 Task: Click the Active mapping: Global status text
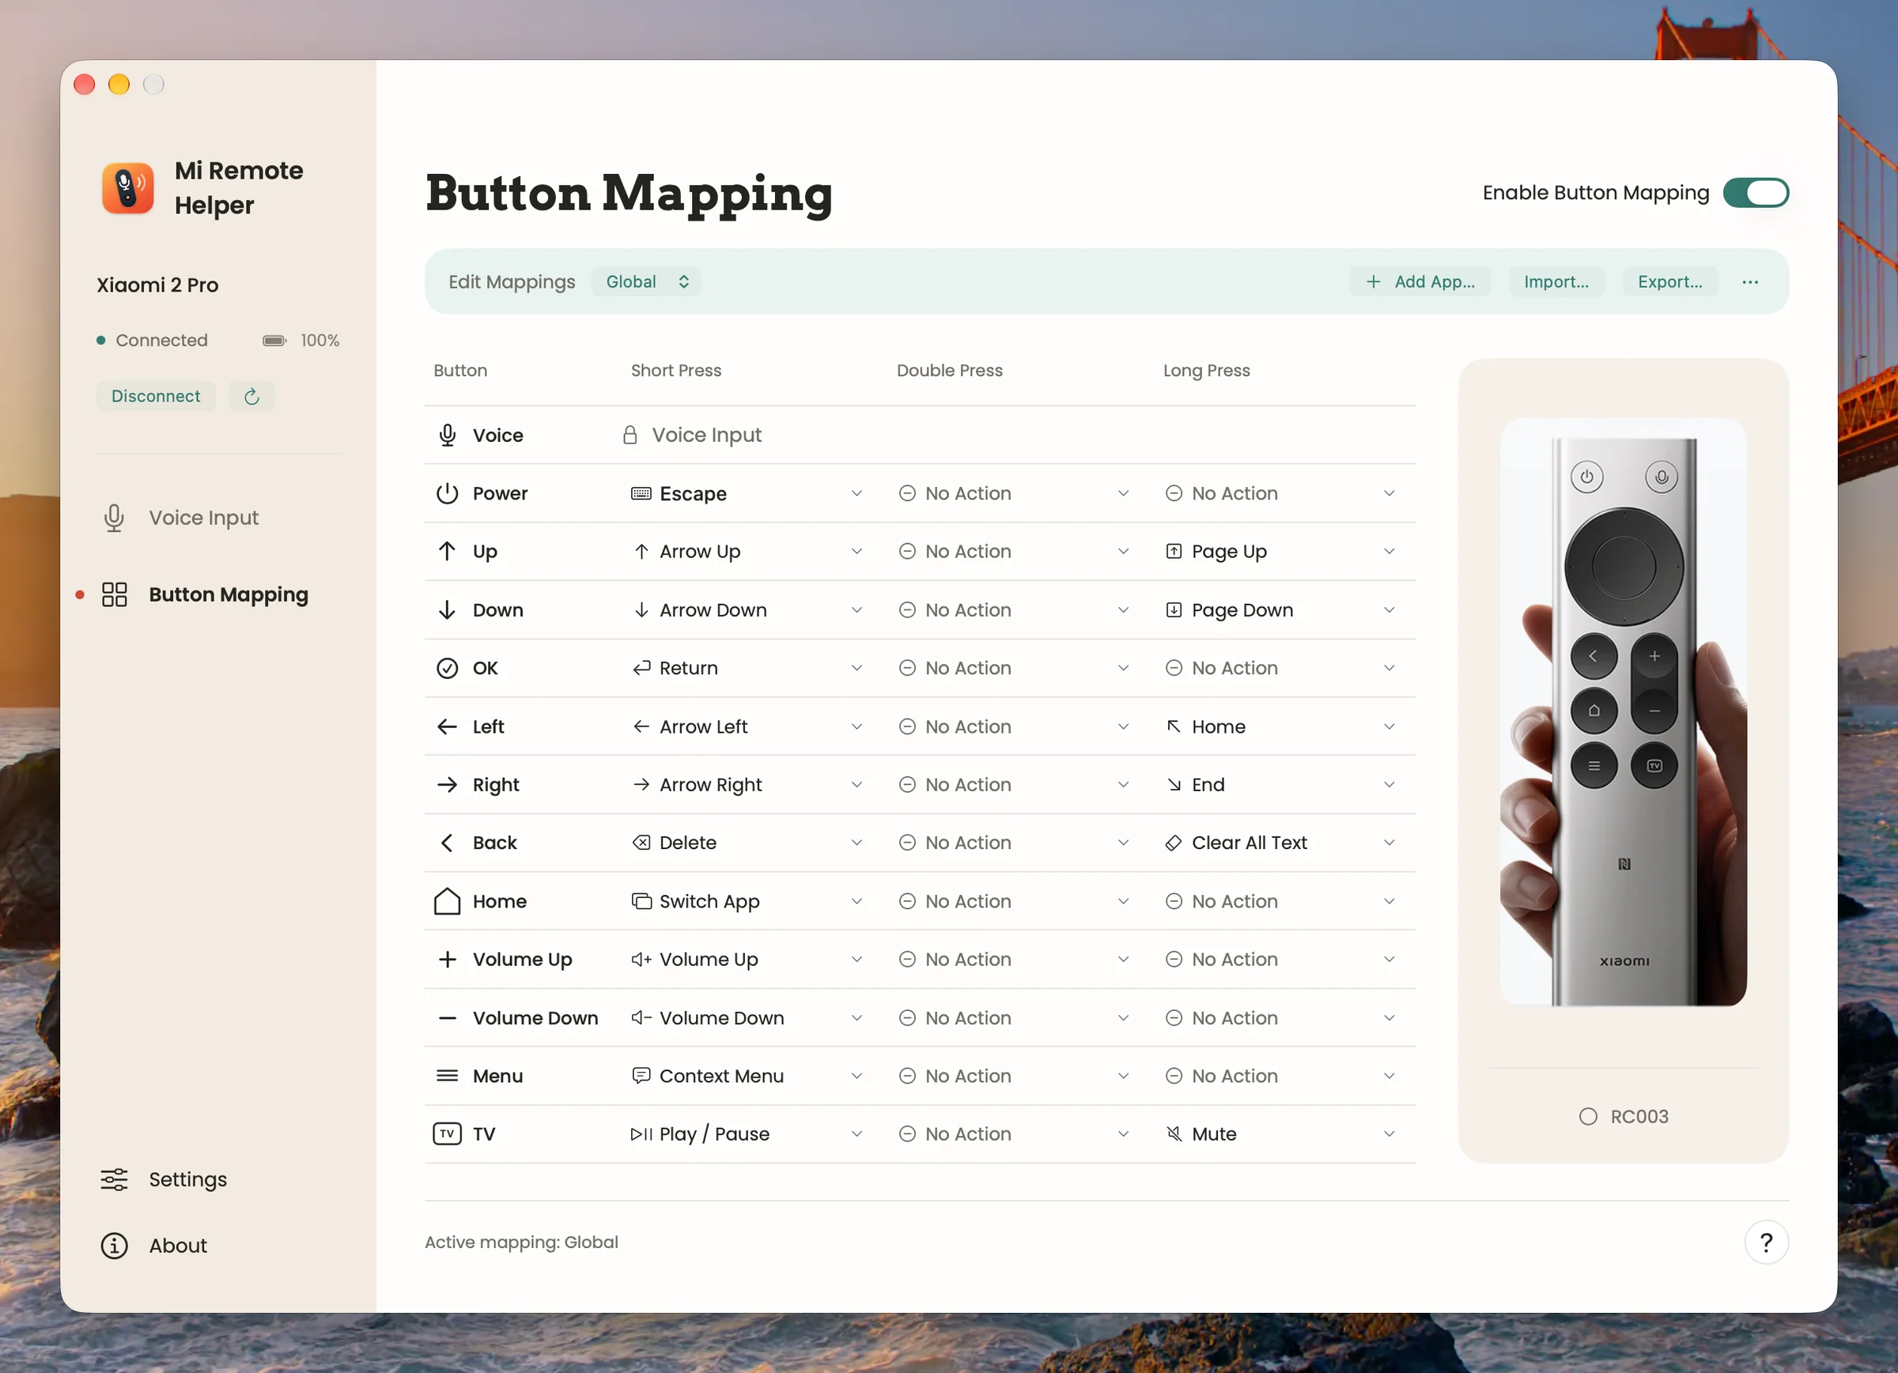click(521, 1243)
